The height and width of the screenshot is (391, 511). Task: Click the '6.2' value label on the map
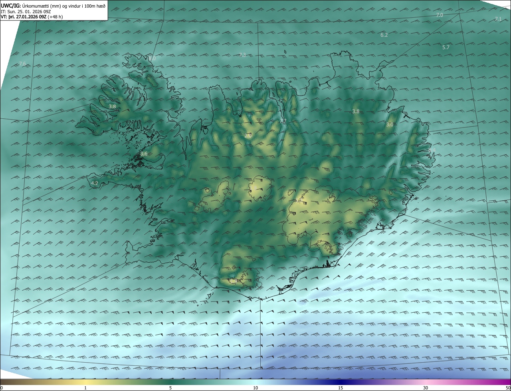tap(384, 35)
